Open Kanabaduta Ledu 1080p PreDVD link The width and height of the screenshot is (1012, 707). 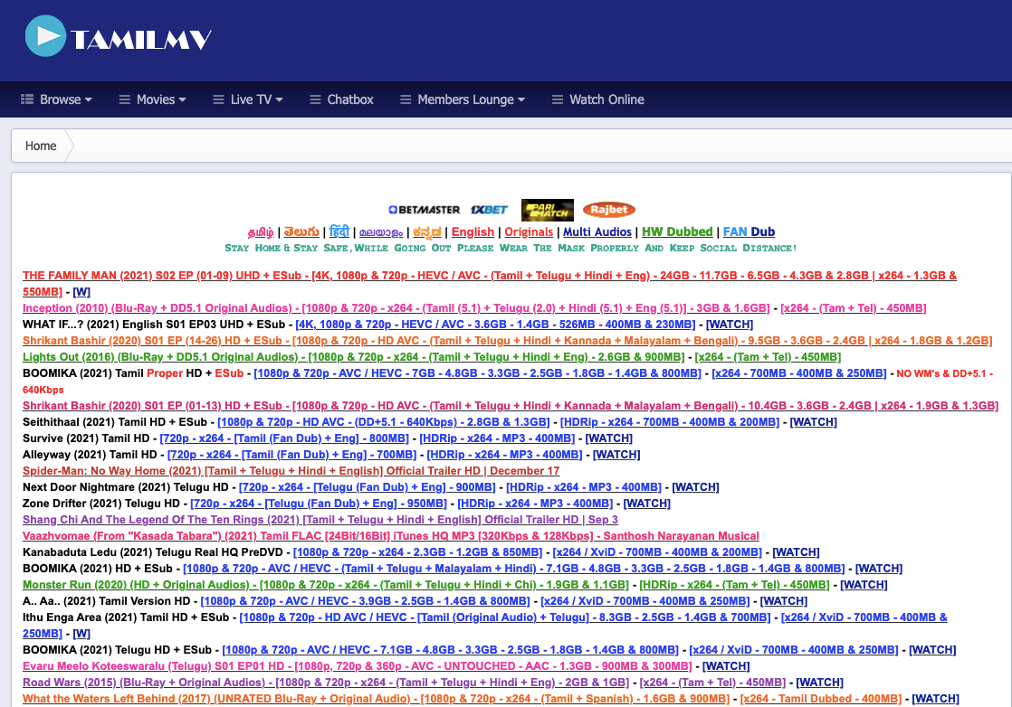pyautogui.click(x=417, y=552)
